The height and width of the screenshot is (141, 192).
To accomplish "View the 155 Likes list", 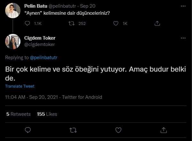I will 47,114.
